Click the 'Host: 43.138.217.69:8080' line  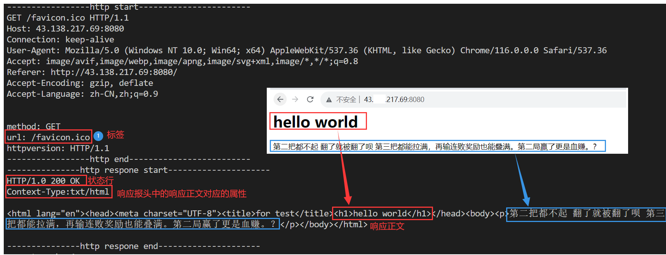(x=65, y=28)
